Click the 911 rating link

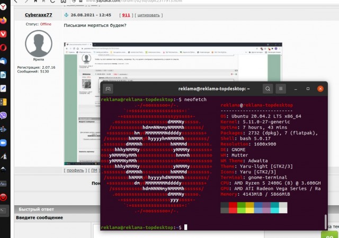(126, 15)
